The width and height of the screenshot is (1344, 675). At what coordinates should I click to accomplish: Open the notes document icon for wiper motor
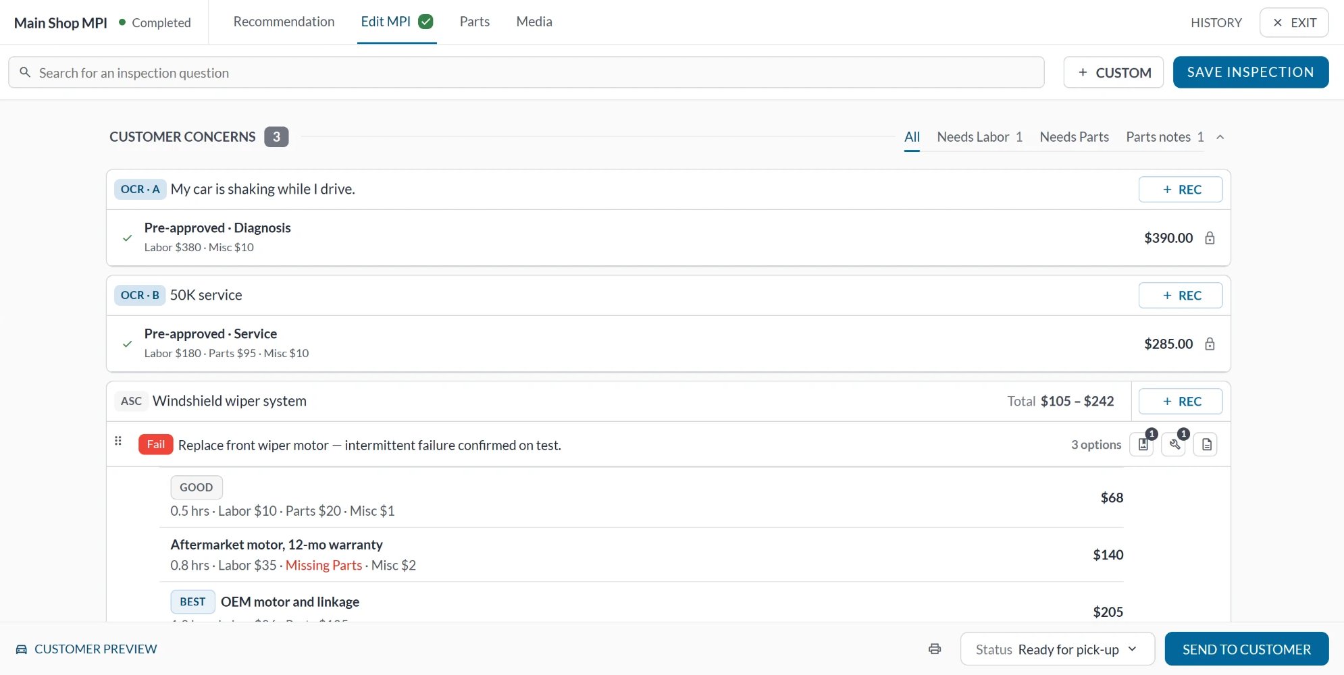click(x=1206, y=444)
